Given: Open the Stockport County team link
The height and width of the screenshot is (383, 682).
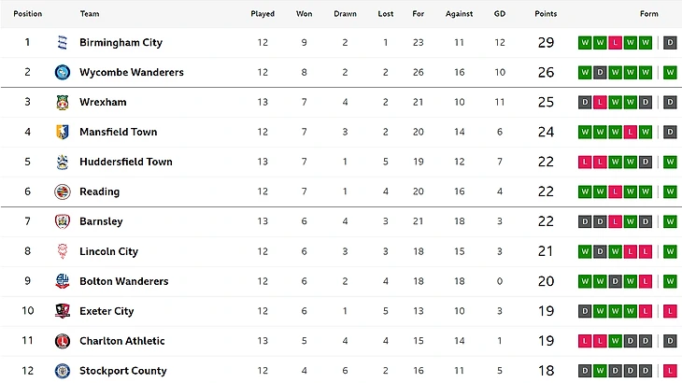Looking at the screenshot, I should tap(122, 372).
